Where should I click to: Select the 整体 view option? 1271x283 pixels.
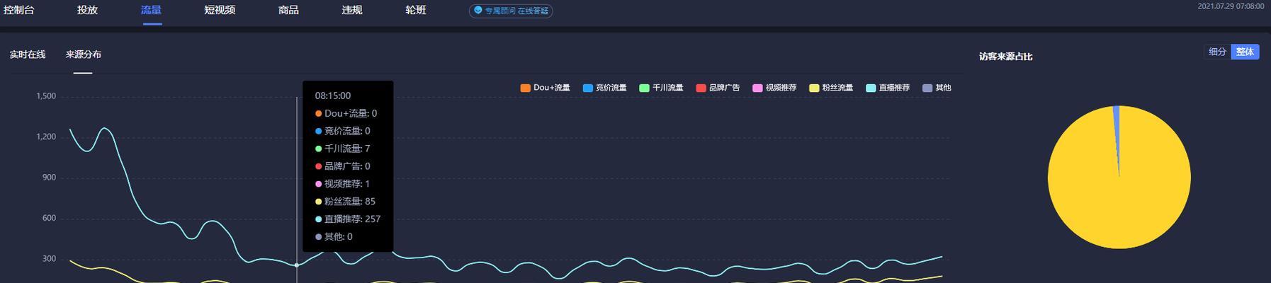pyautogui.click(x=1245, y=52)
